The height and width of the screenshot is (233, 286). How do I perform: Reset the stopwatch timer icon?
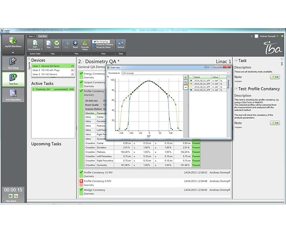16,196
